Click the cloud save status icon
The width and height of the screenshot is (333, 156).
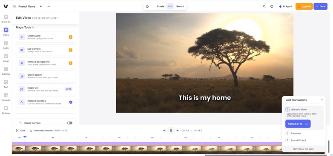pos(14,6)
